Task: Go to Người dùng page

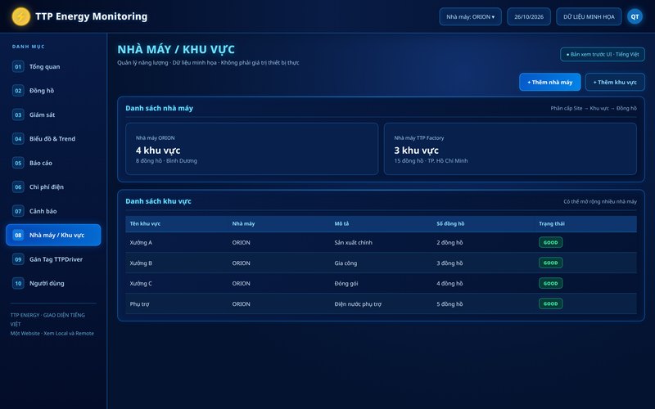Action: (53, 283)
